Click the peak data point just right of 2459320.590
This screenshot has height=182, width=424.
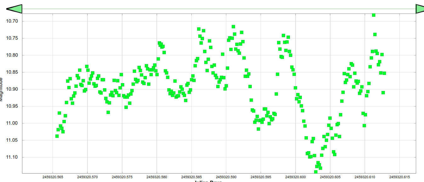point(233,27)
